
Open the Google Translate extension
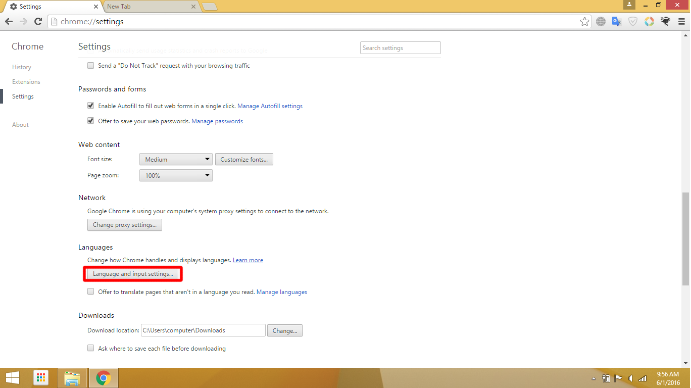point(617,21)
